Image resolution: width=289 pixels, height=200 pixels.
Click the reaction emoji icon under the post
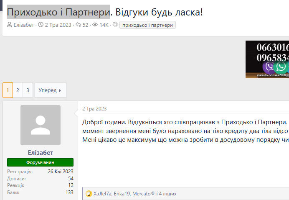point(89,194)
